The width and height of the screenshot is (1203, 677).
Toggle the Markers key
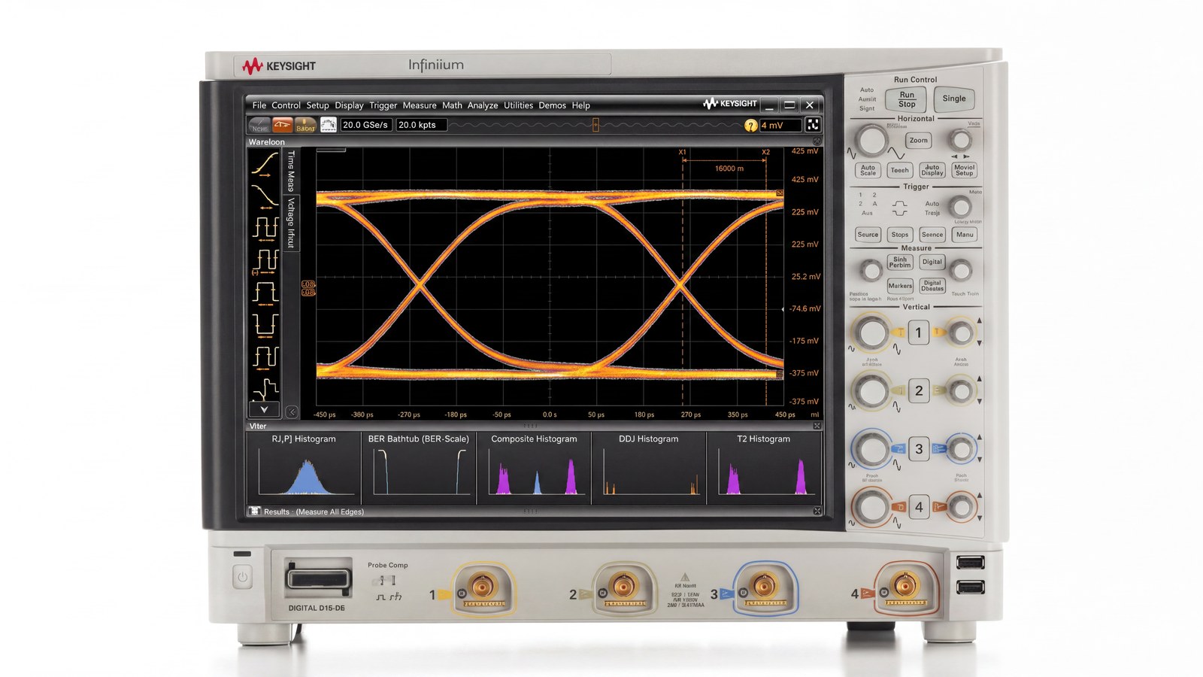pos(900,286)
